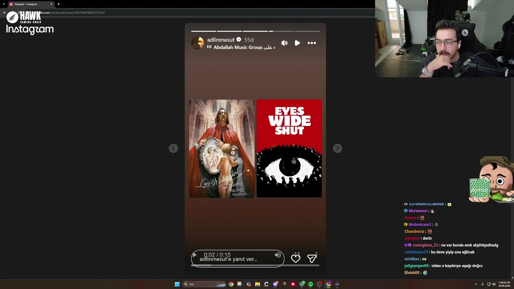Click the red Eyes Wide Shut eye poster
The height and width of the screenshot is (289, 514).
pyautogui.click(x=289, y=149)
